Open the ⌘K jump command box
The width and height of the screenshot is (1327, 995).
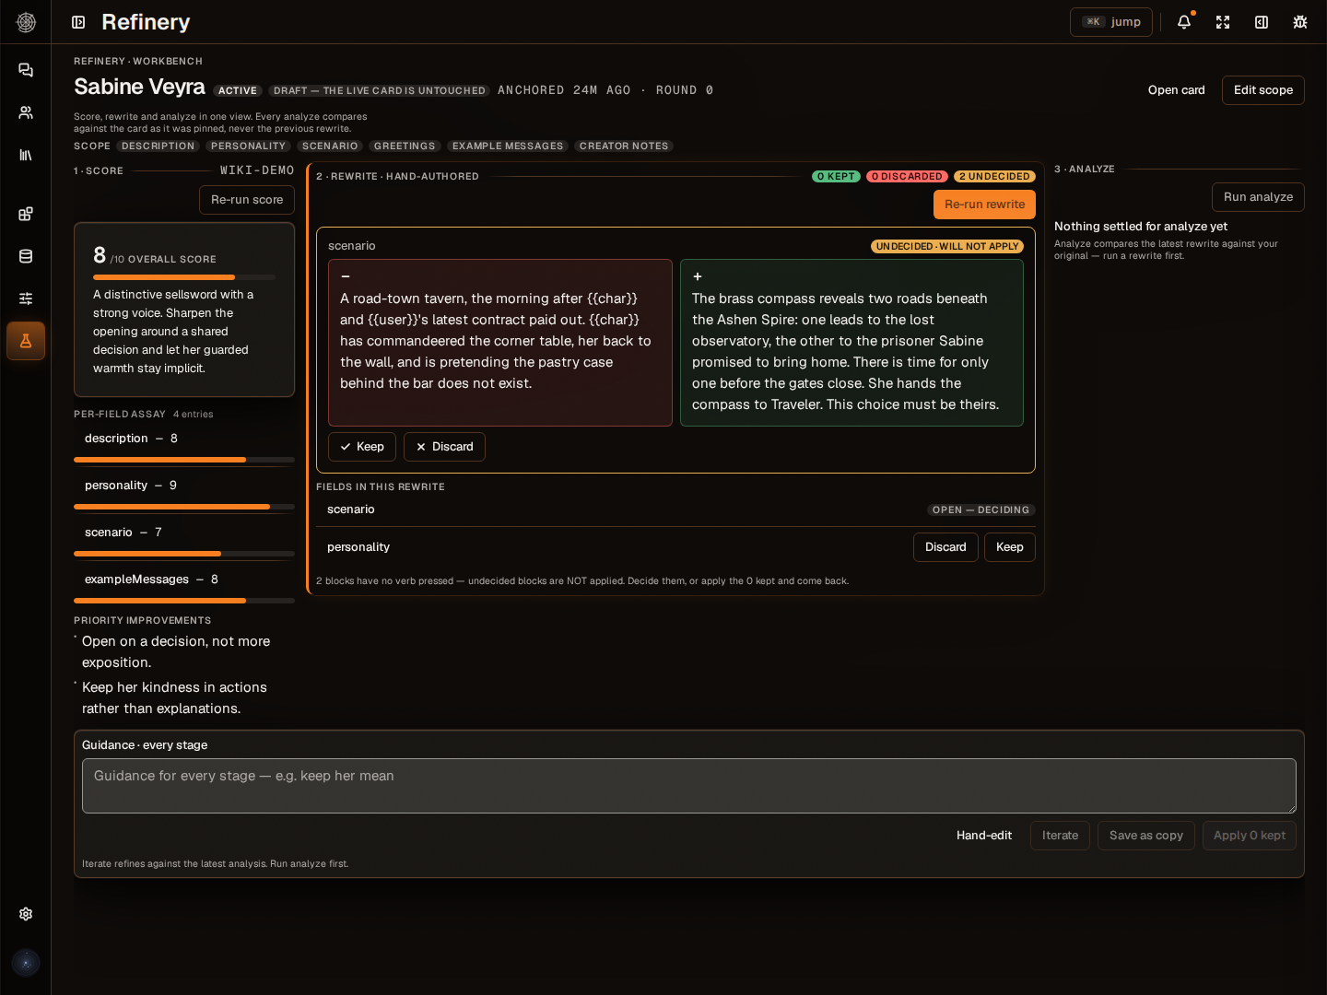[1111, 22]
